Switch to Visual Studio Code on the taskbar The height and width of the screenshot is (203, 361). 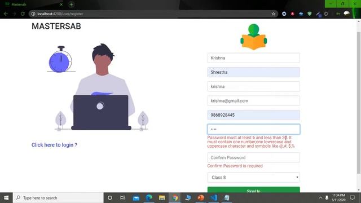214,198
